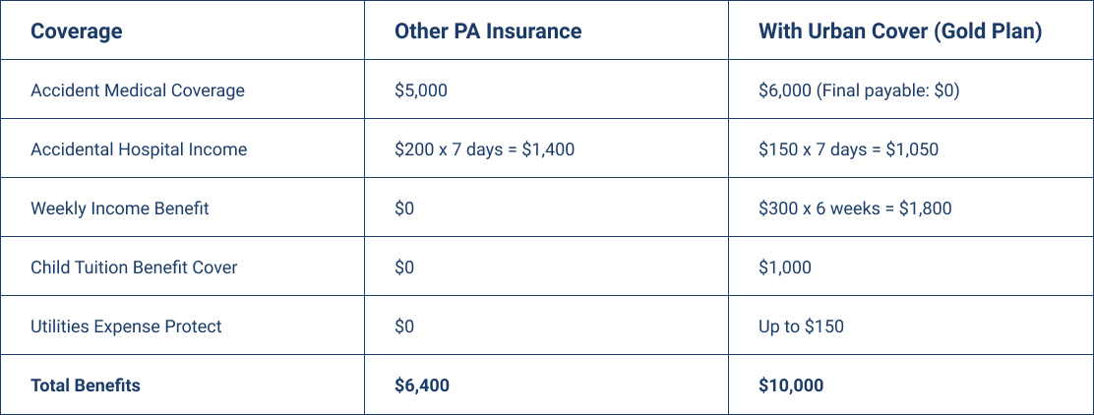Click $0 in Weekly Income Benefit row
This screenshot has width=1094, height=415.
pyautogui.click(x=404, y=208)
